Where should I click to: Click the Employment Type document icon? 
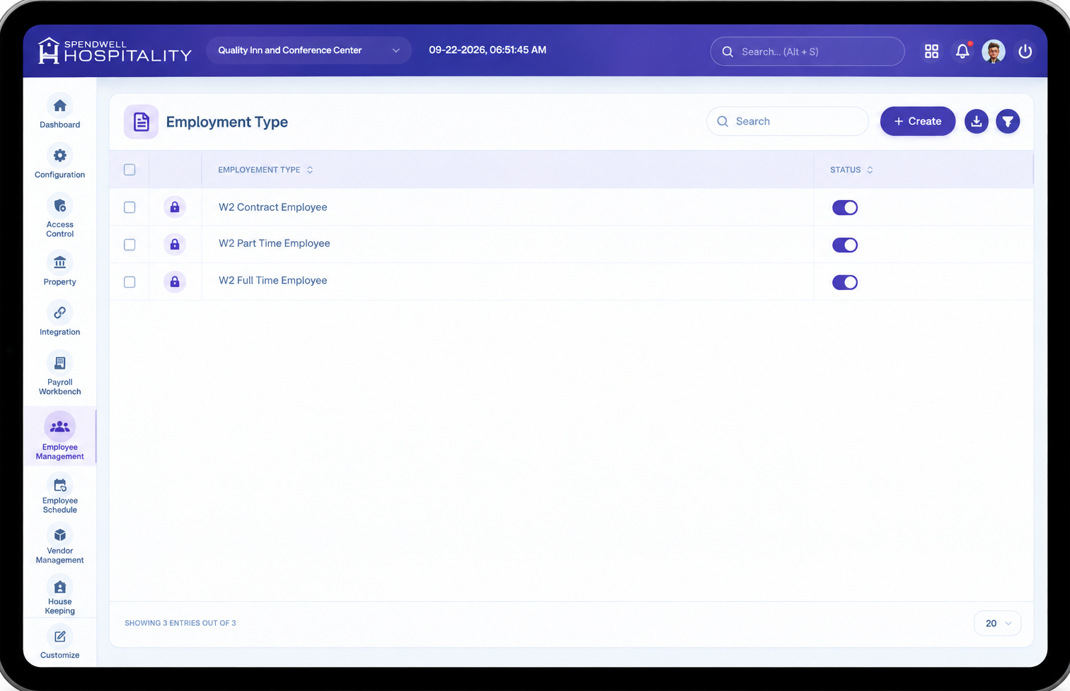coord(141,122)
